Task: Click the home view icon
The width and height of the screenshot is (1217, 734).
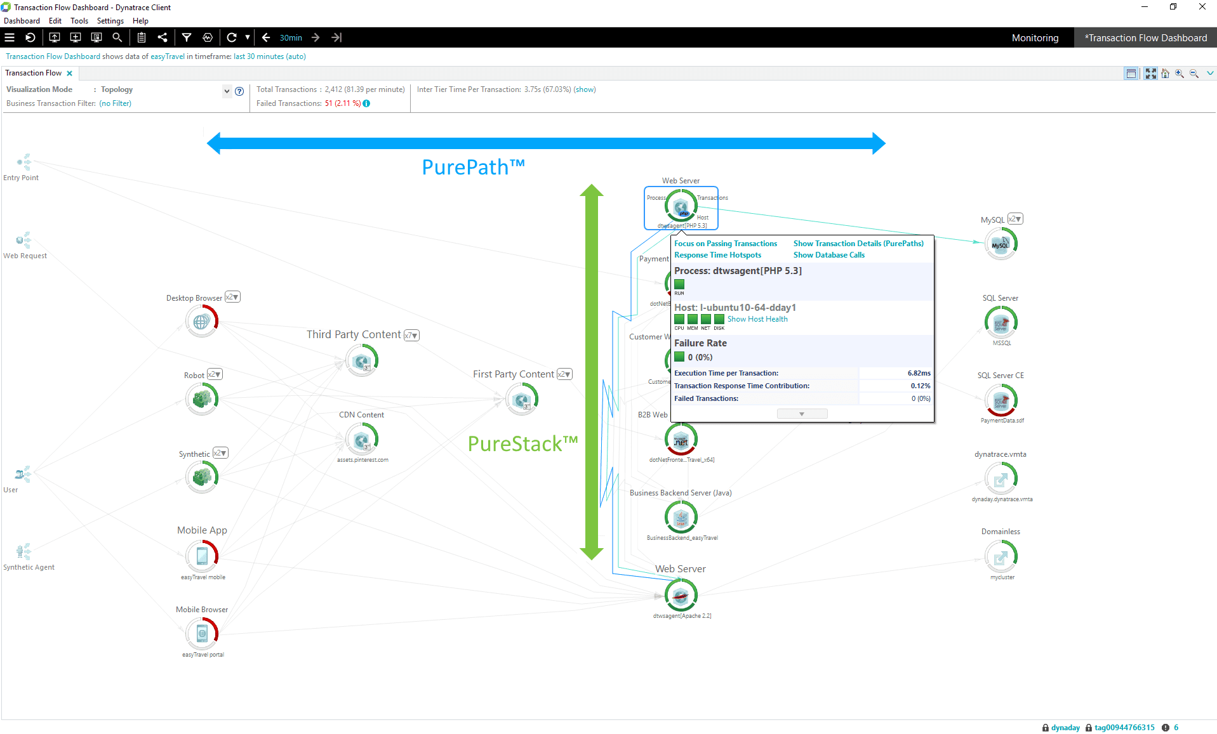Action: point(1165,74)
